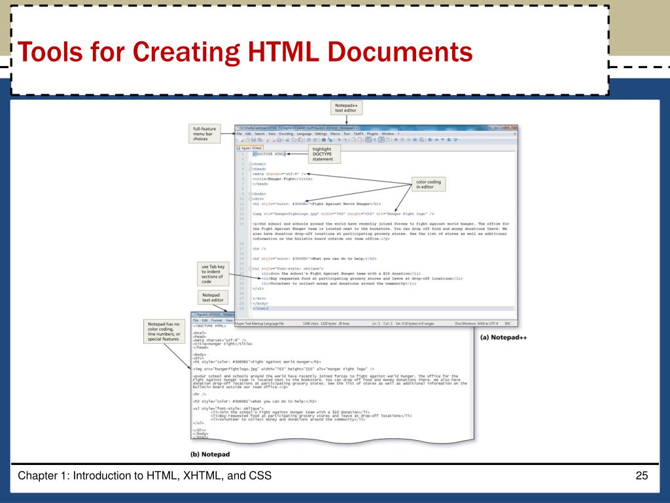The width and height of the screenshot is (670, 503).
Task: Open the TextFX menu in Notepad++
Action: coord(359,134)
